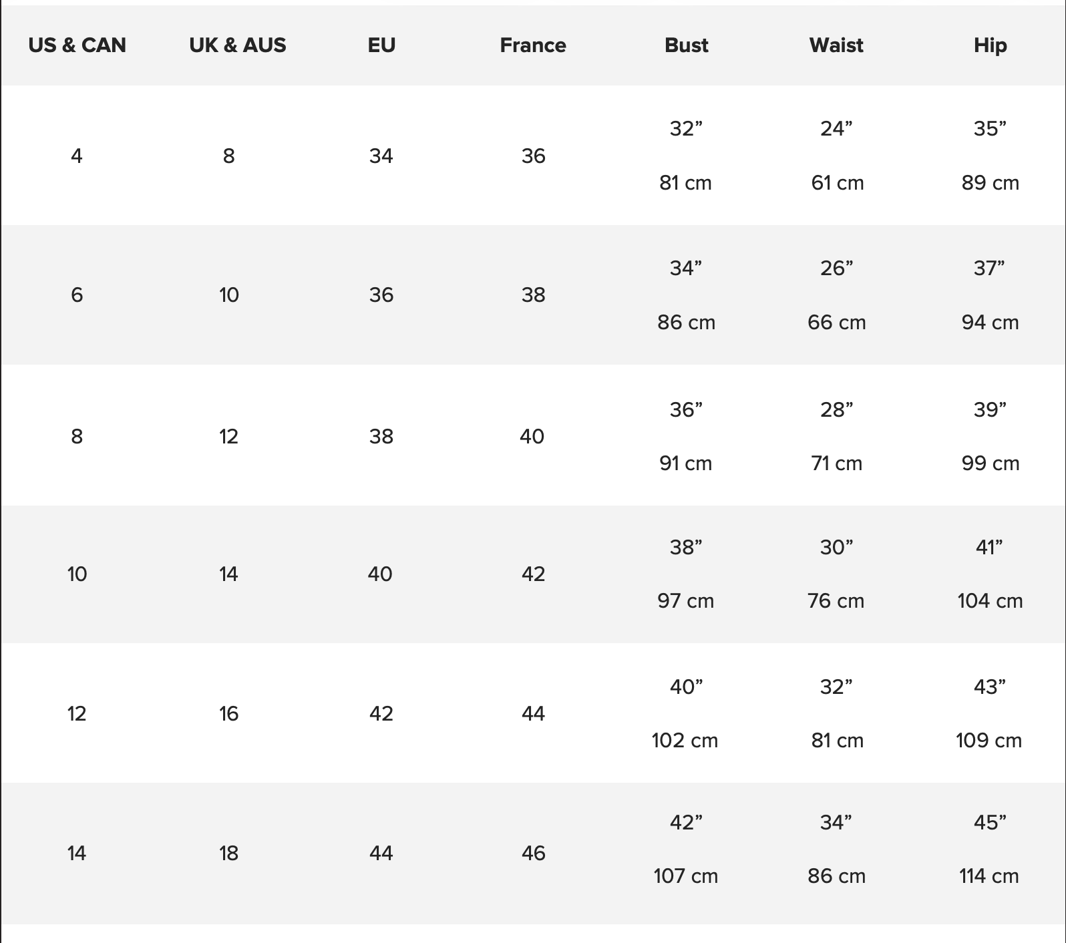Click the Hip column header
Viewport: 1066px width, 943px height.
990,45
